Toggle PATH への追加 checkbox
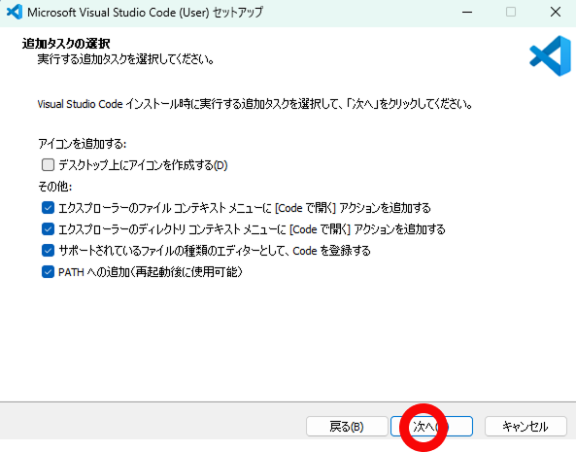Viewport: 576px width, 452px height. [49, 272]
